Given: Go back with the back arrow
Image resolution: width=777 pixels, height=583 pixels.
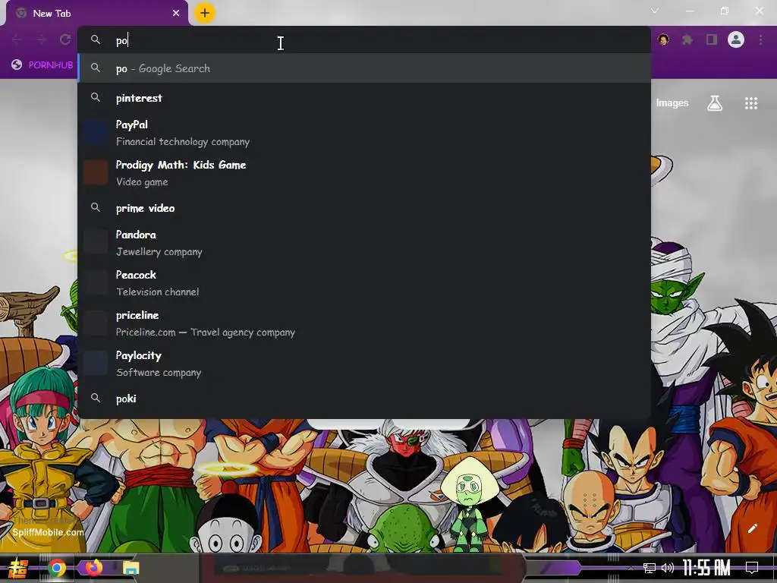Looking at the screenshot, I should pos(17,39).
